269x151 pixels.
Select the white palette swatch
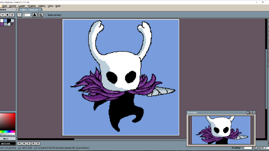point(2,21)
